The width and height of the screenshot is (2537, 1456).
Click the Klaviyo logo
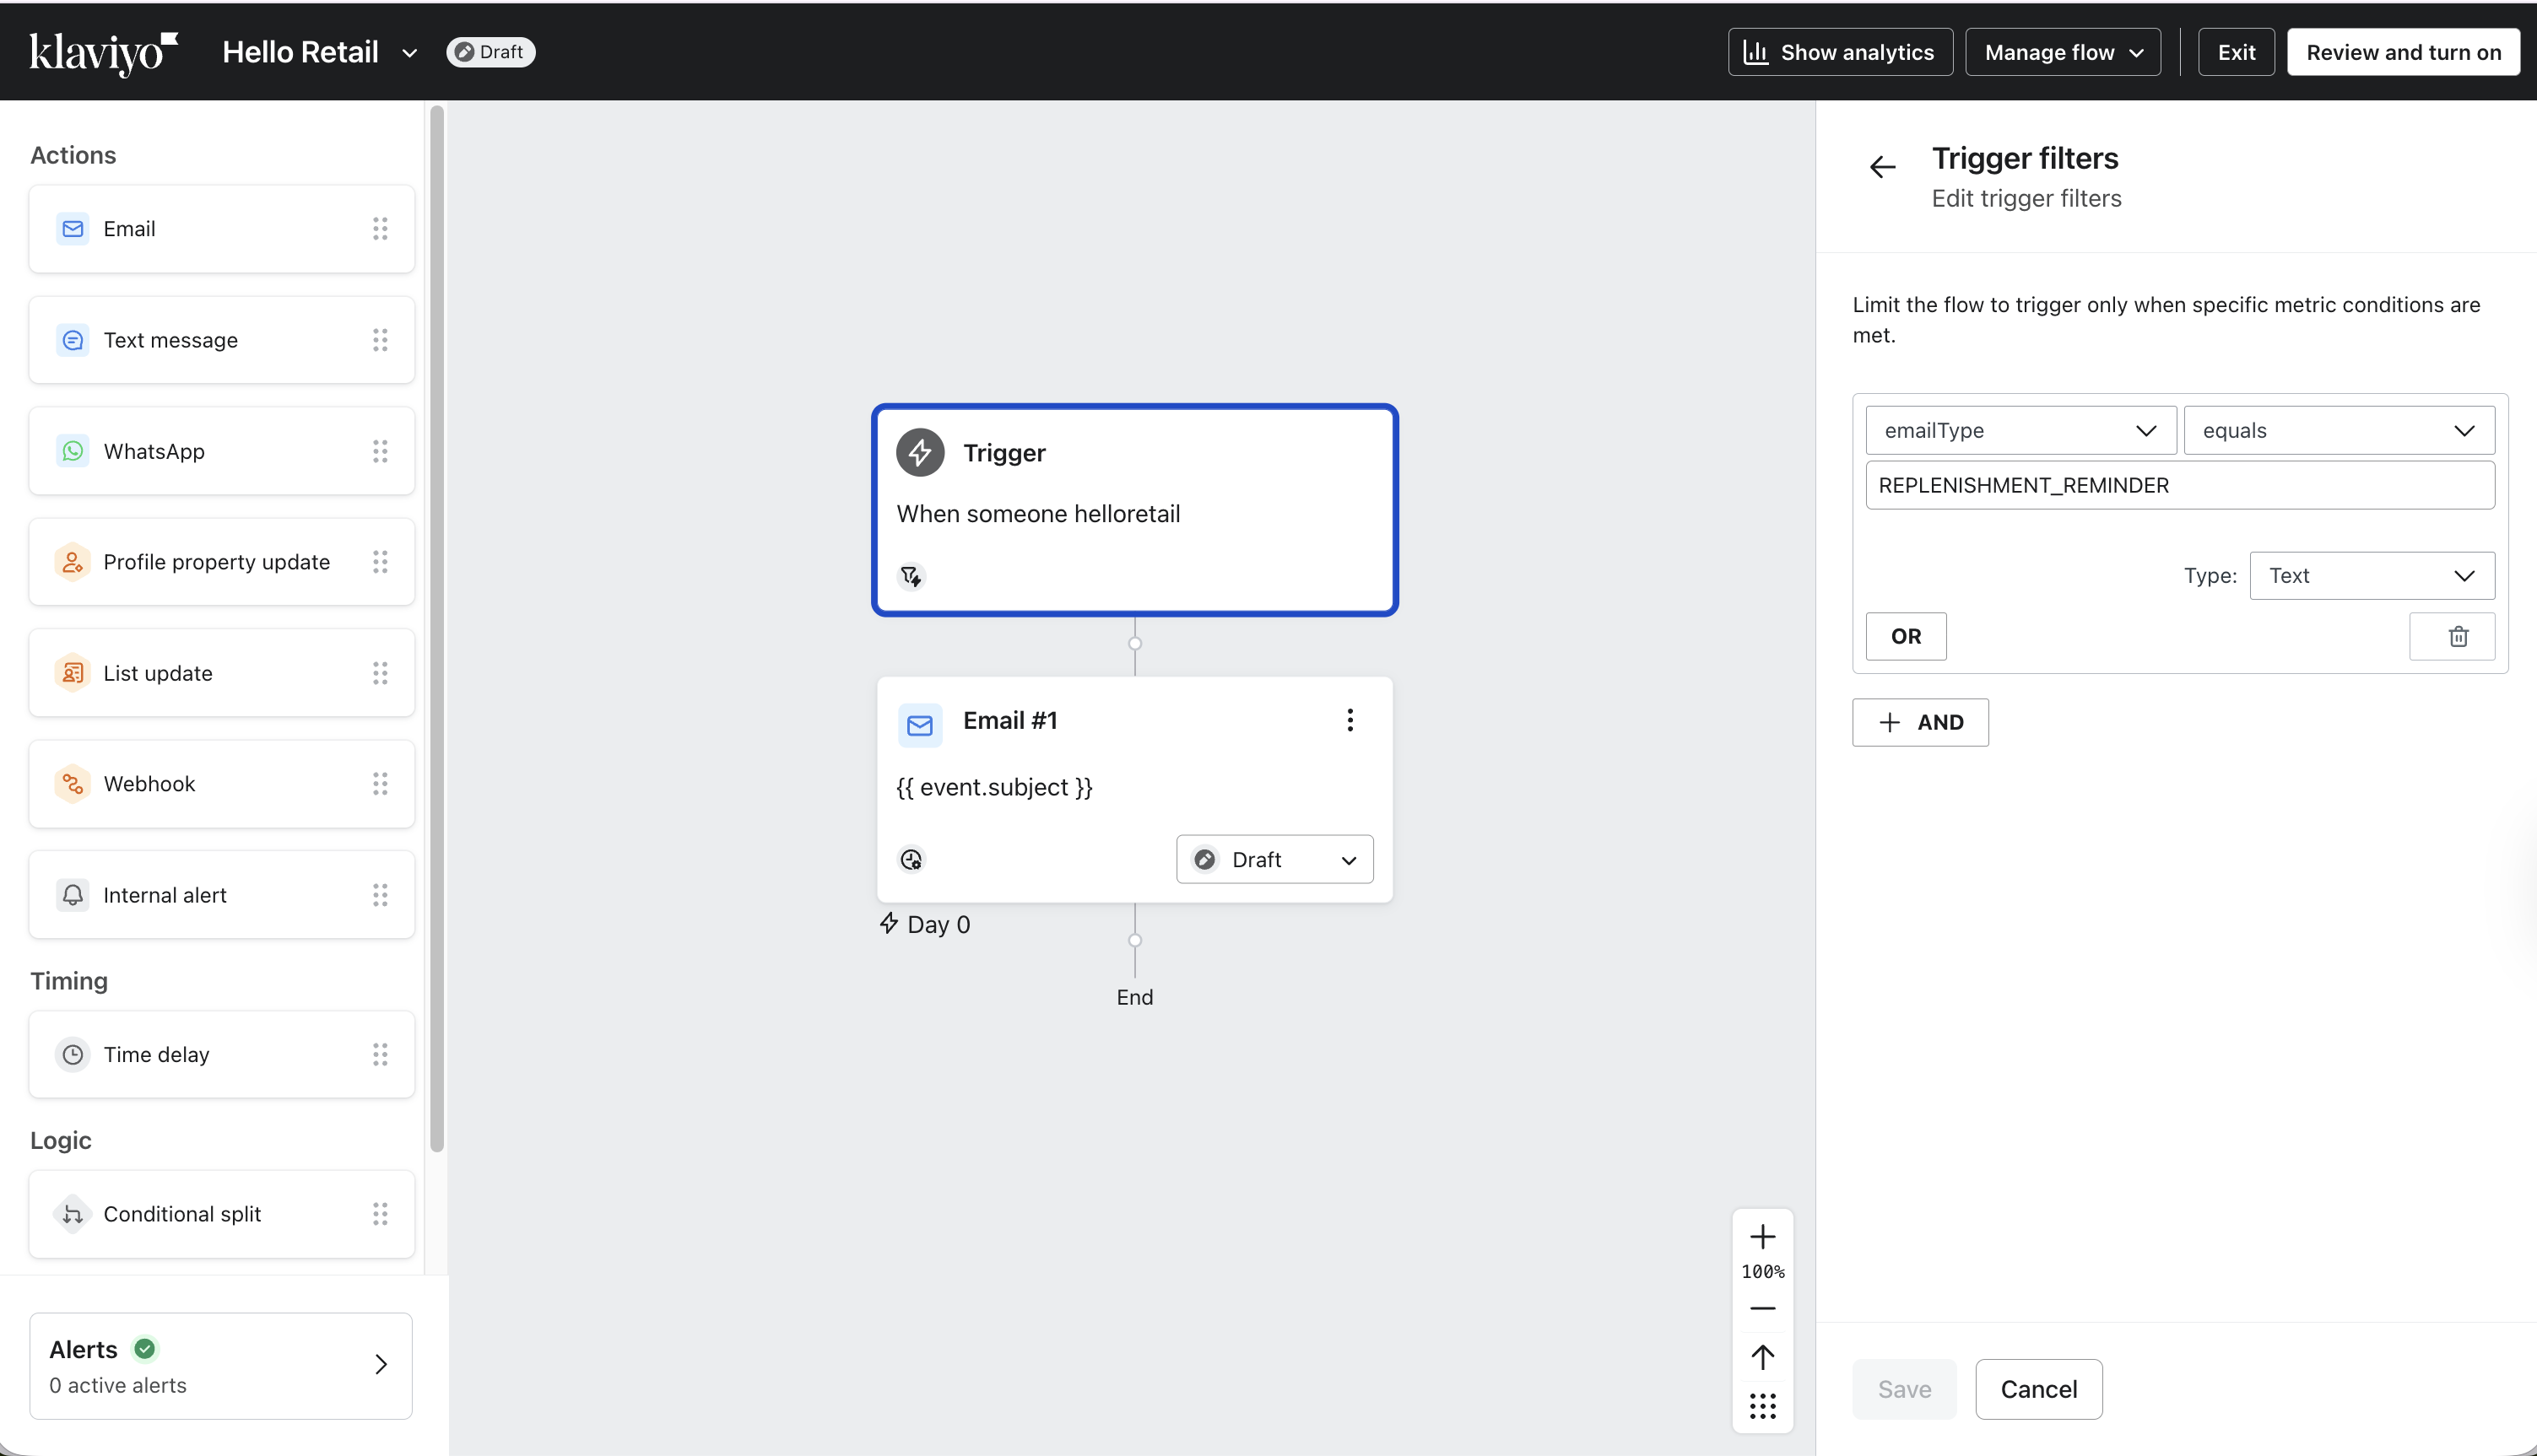point(103,52)
